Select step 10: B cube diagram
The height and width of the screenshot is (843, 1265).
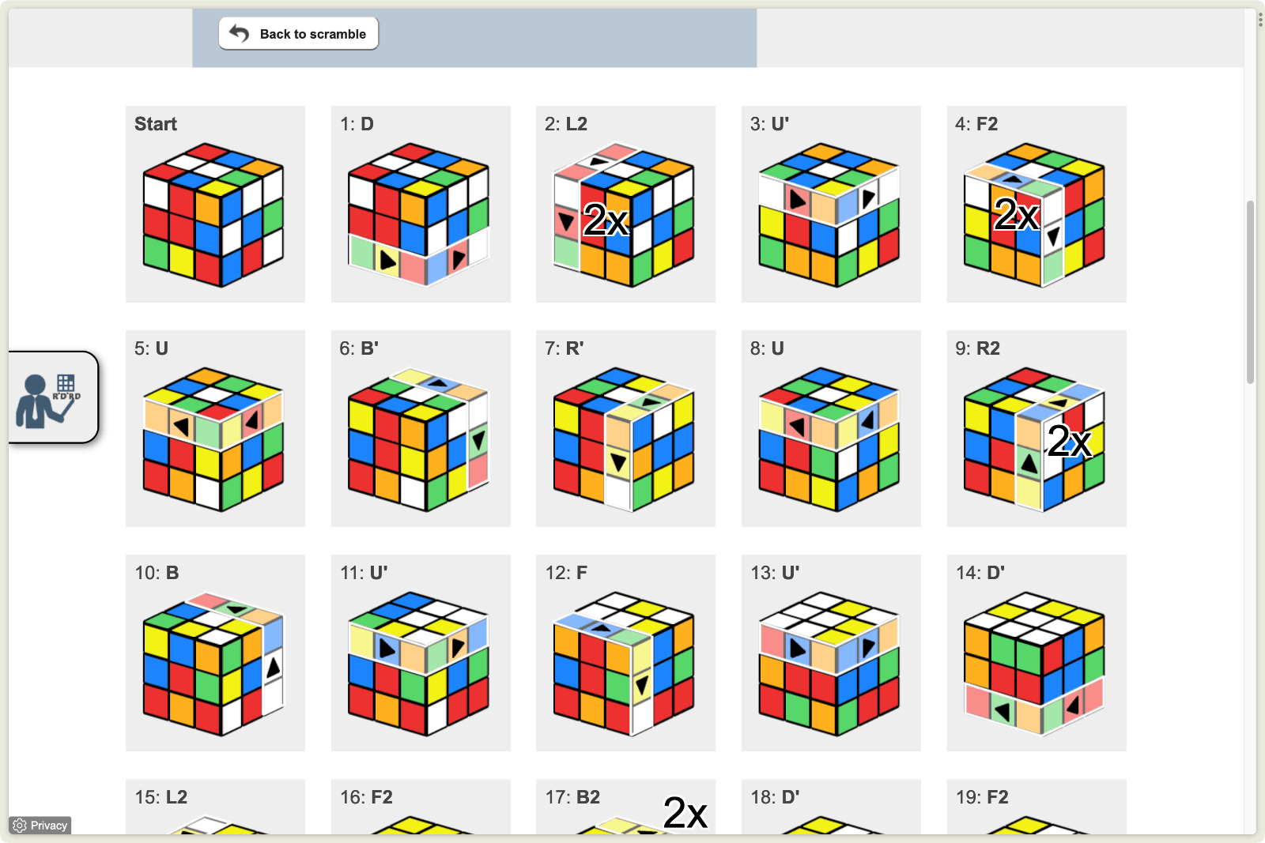tap(213, 663)
